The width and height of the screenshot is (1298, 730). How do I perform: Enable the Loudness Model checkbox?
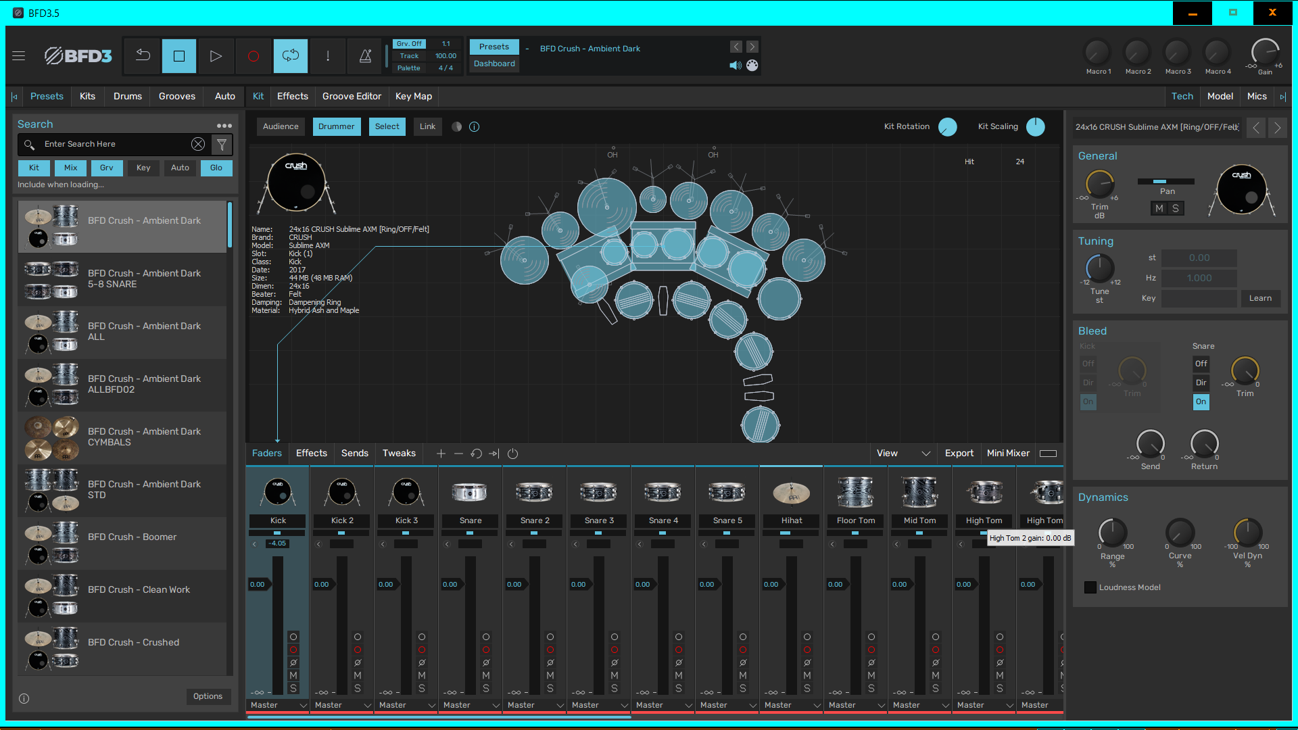pyautogui.click(x=1090, y=587)
